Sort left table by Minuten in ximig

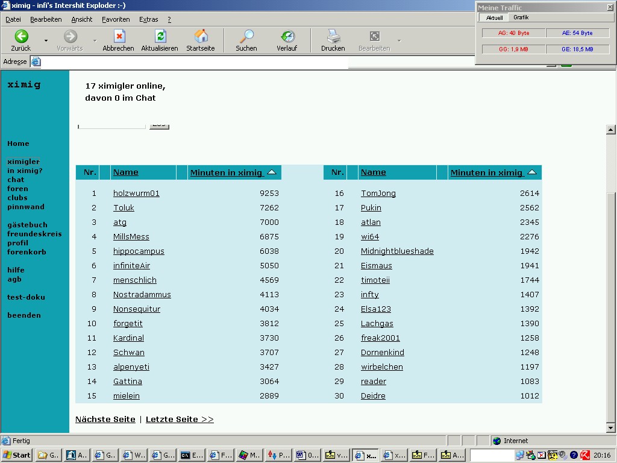click(x=227, y=173)
